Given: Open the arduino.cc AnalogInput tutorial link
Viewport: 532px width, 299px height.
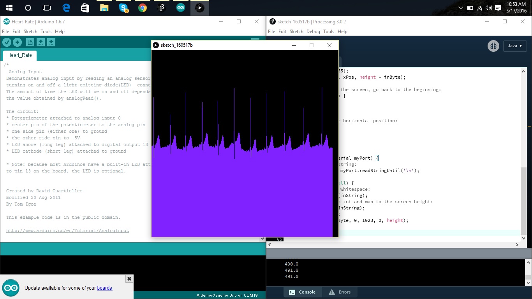Looking at the screenshot, I should [x=67, y=230].
